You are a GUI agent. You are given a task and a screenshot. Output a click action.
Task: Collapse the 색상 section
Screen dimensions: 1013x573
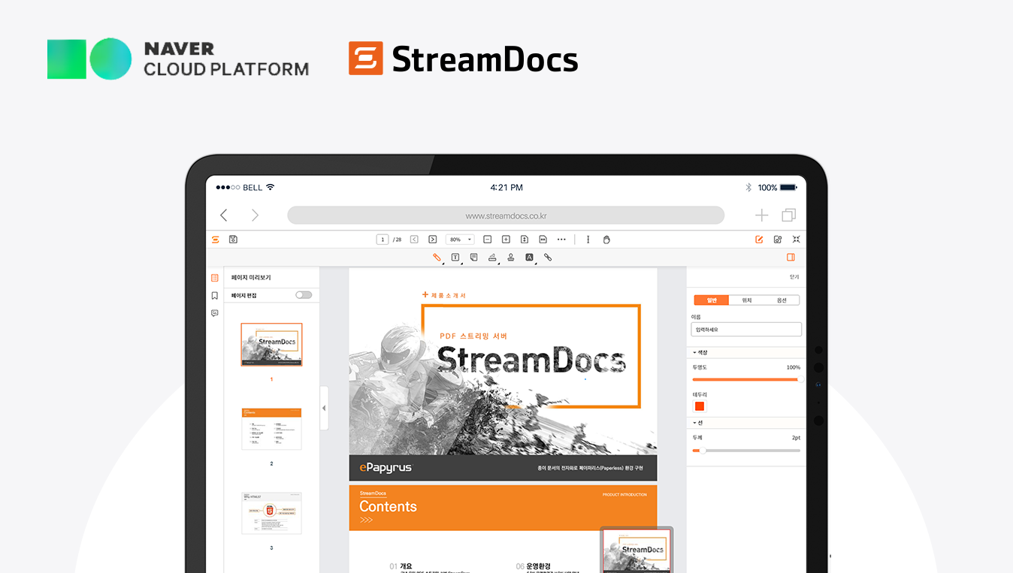(700, 352)
